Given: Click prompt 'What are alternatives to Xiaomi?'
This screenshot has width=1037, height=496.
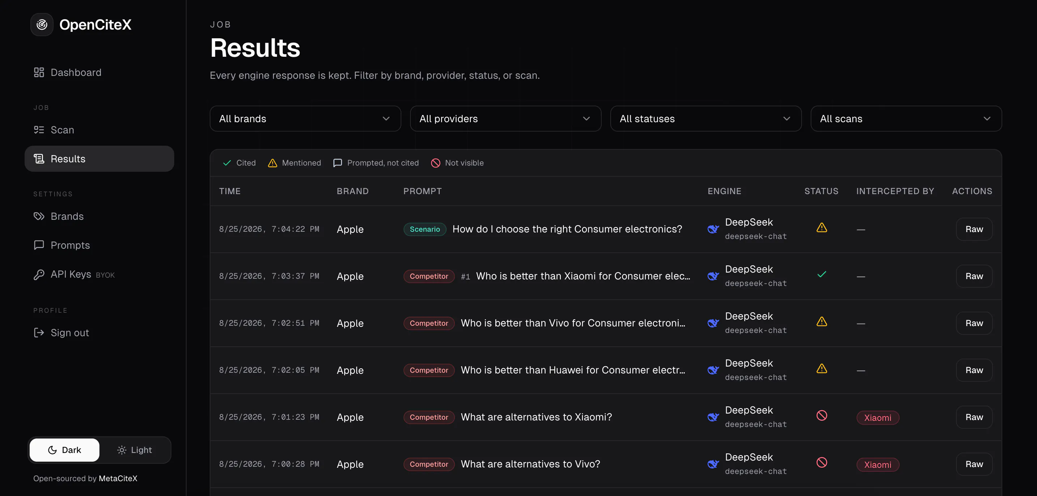Looking at the screenshot, I should tap(536, 417).
